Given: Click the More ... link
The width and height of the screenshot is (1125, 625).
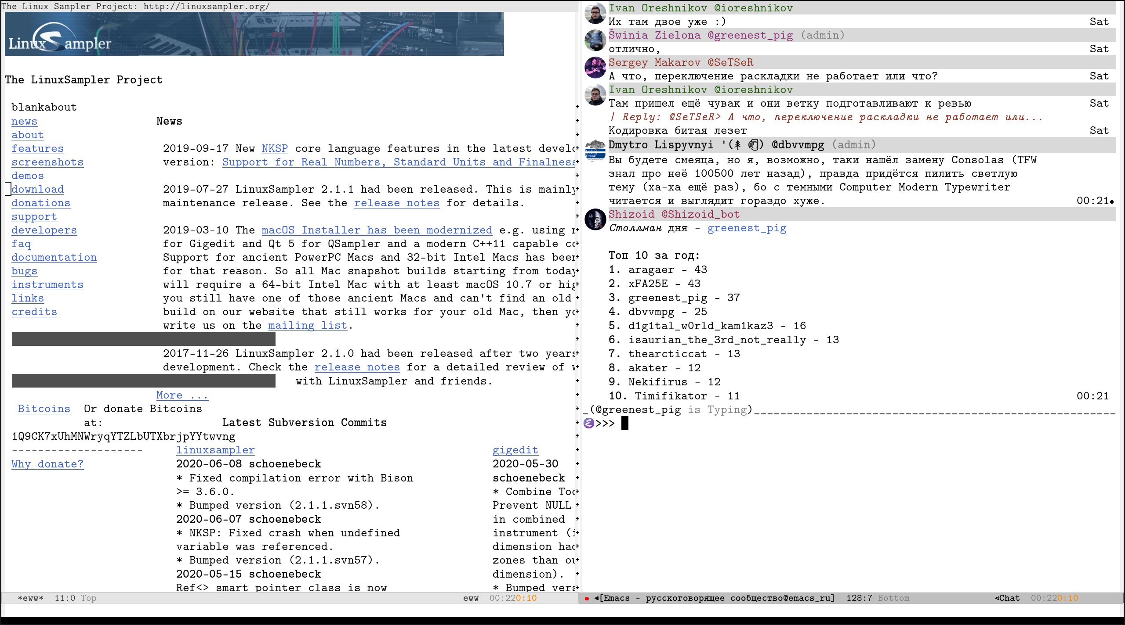Looking at the screenshot, I should tap(182, 395).
